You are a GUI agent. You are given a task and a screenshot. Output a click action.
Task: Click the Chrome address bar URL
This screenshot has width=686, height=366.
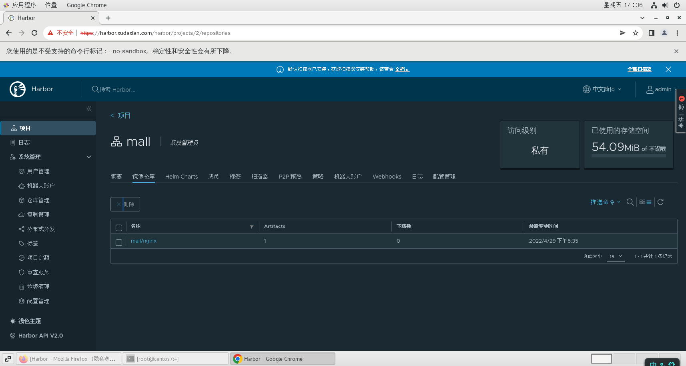(155, 33)
